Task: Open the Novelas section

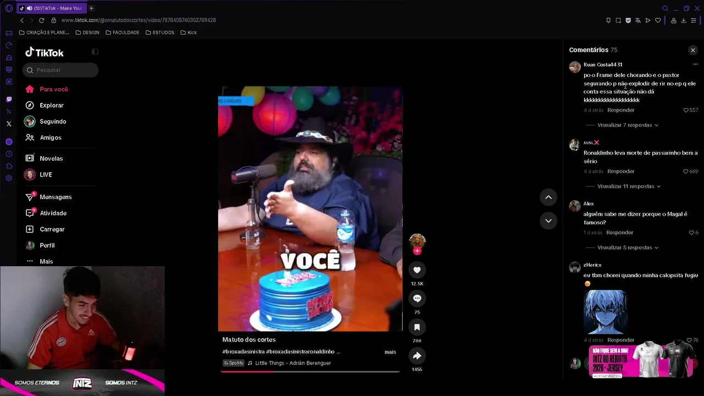Action: [x=44, y=158]
